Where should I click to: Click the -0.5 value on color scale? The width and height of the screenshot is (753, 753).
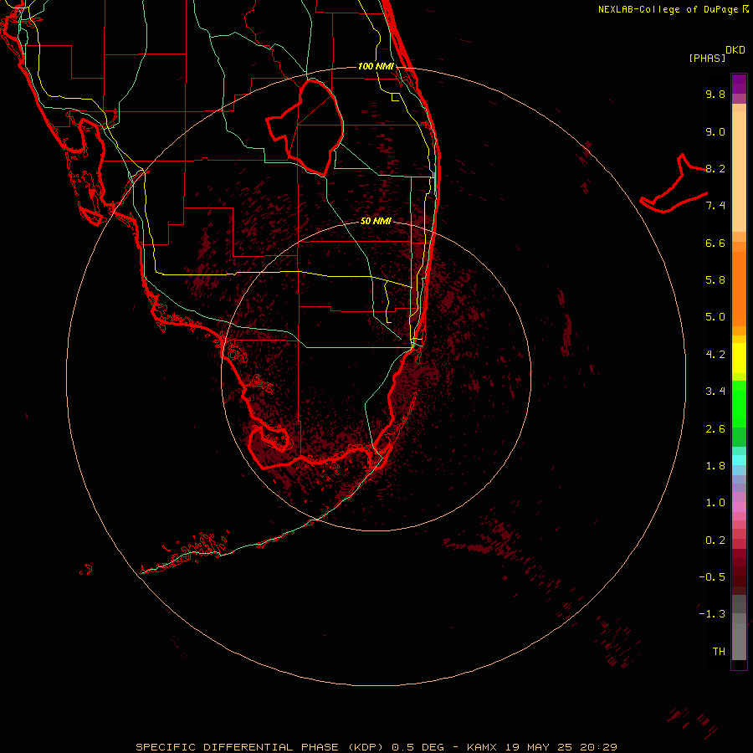(x=712, y=577)
